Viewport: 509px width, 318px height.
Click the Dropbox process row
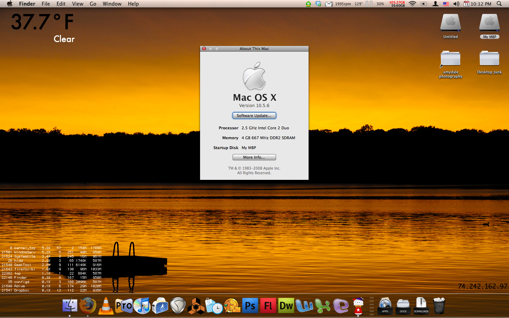[51, 290]
